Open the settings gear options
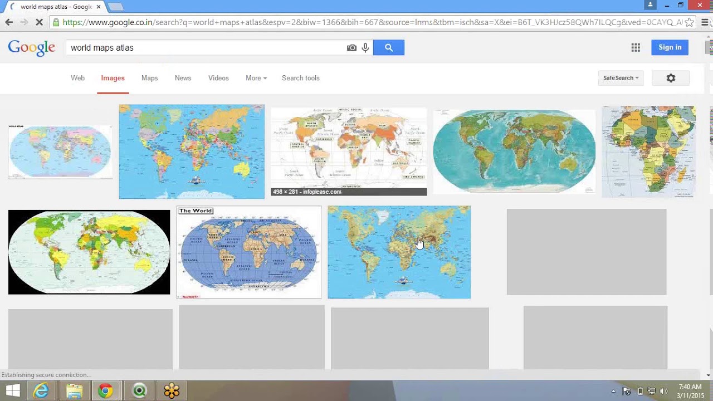 point(671,78)
